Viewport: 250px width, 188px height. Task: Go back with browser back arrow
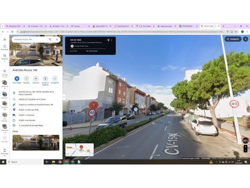[x=3, y=32]
